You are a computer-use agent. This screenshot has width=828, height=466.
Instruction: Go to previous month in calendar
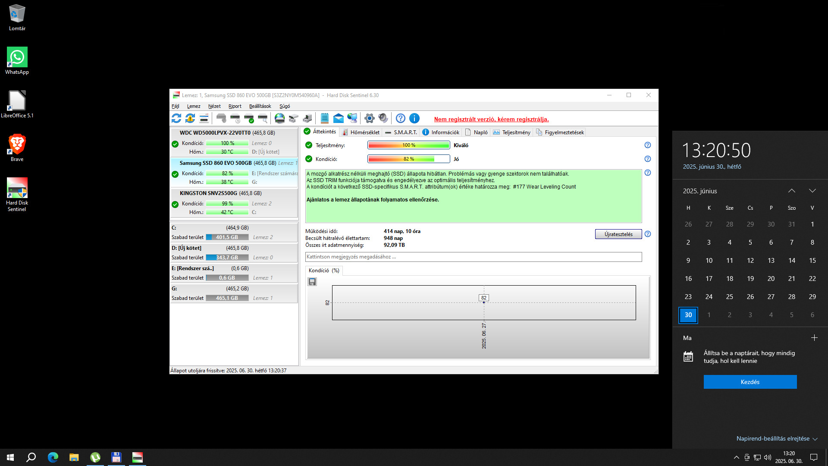tap(791, 191)
